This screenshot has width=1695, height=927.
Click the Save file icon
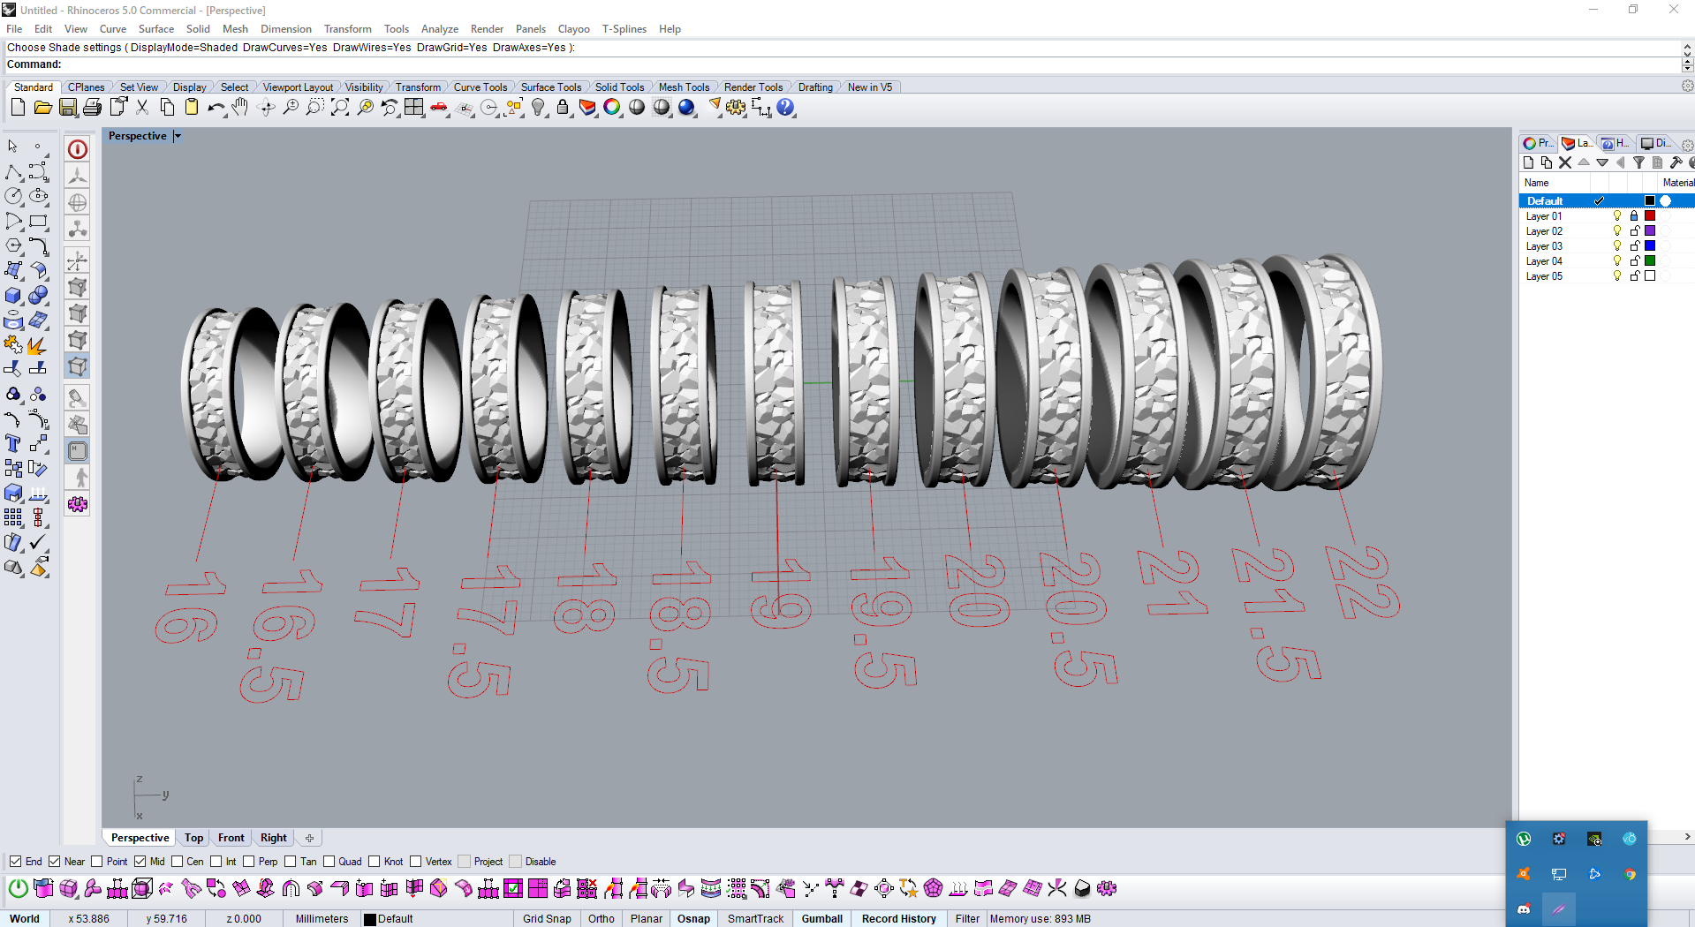click(68, 108)
